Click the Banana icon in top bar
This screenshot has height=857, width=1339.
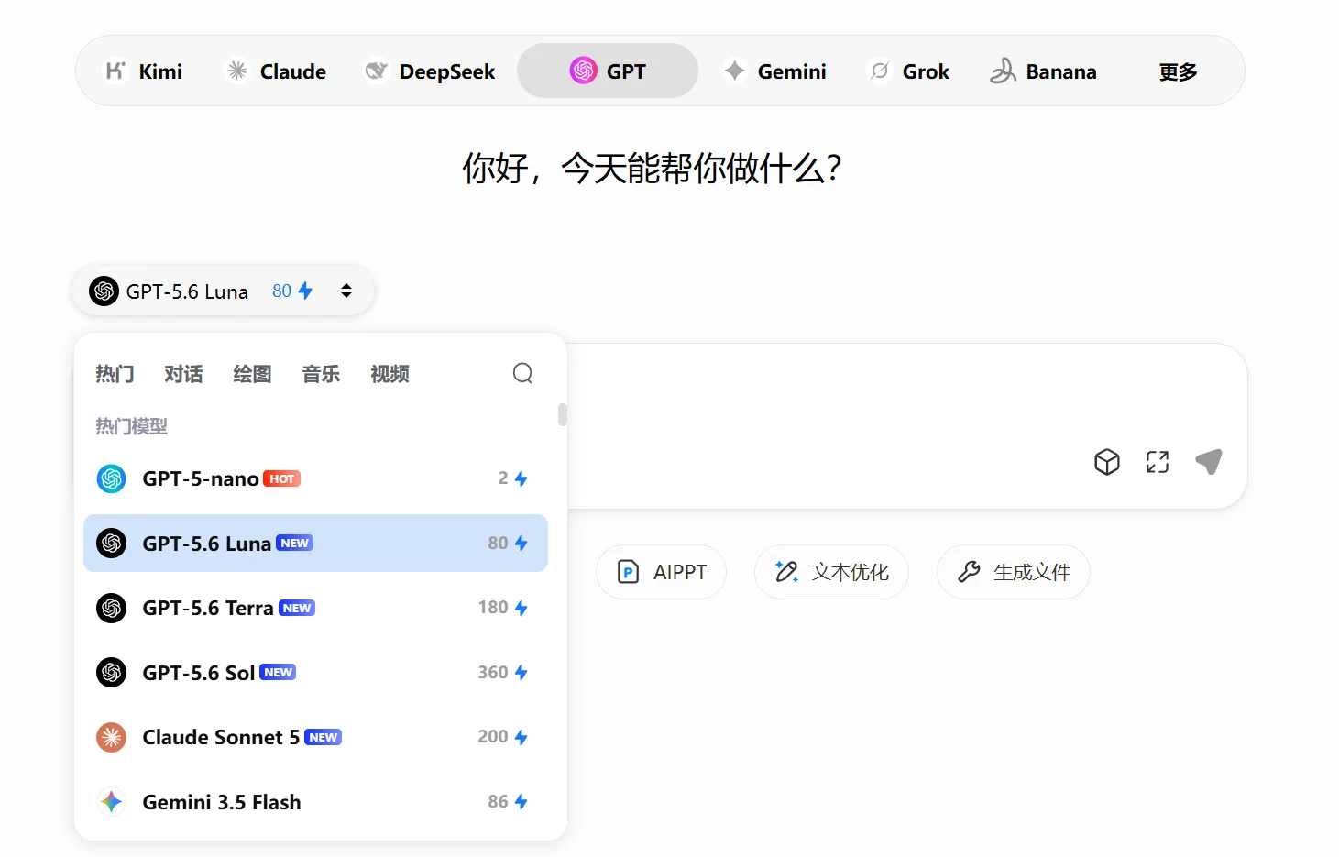pyautogui.click(x=1004, y=71)
